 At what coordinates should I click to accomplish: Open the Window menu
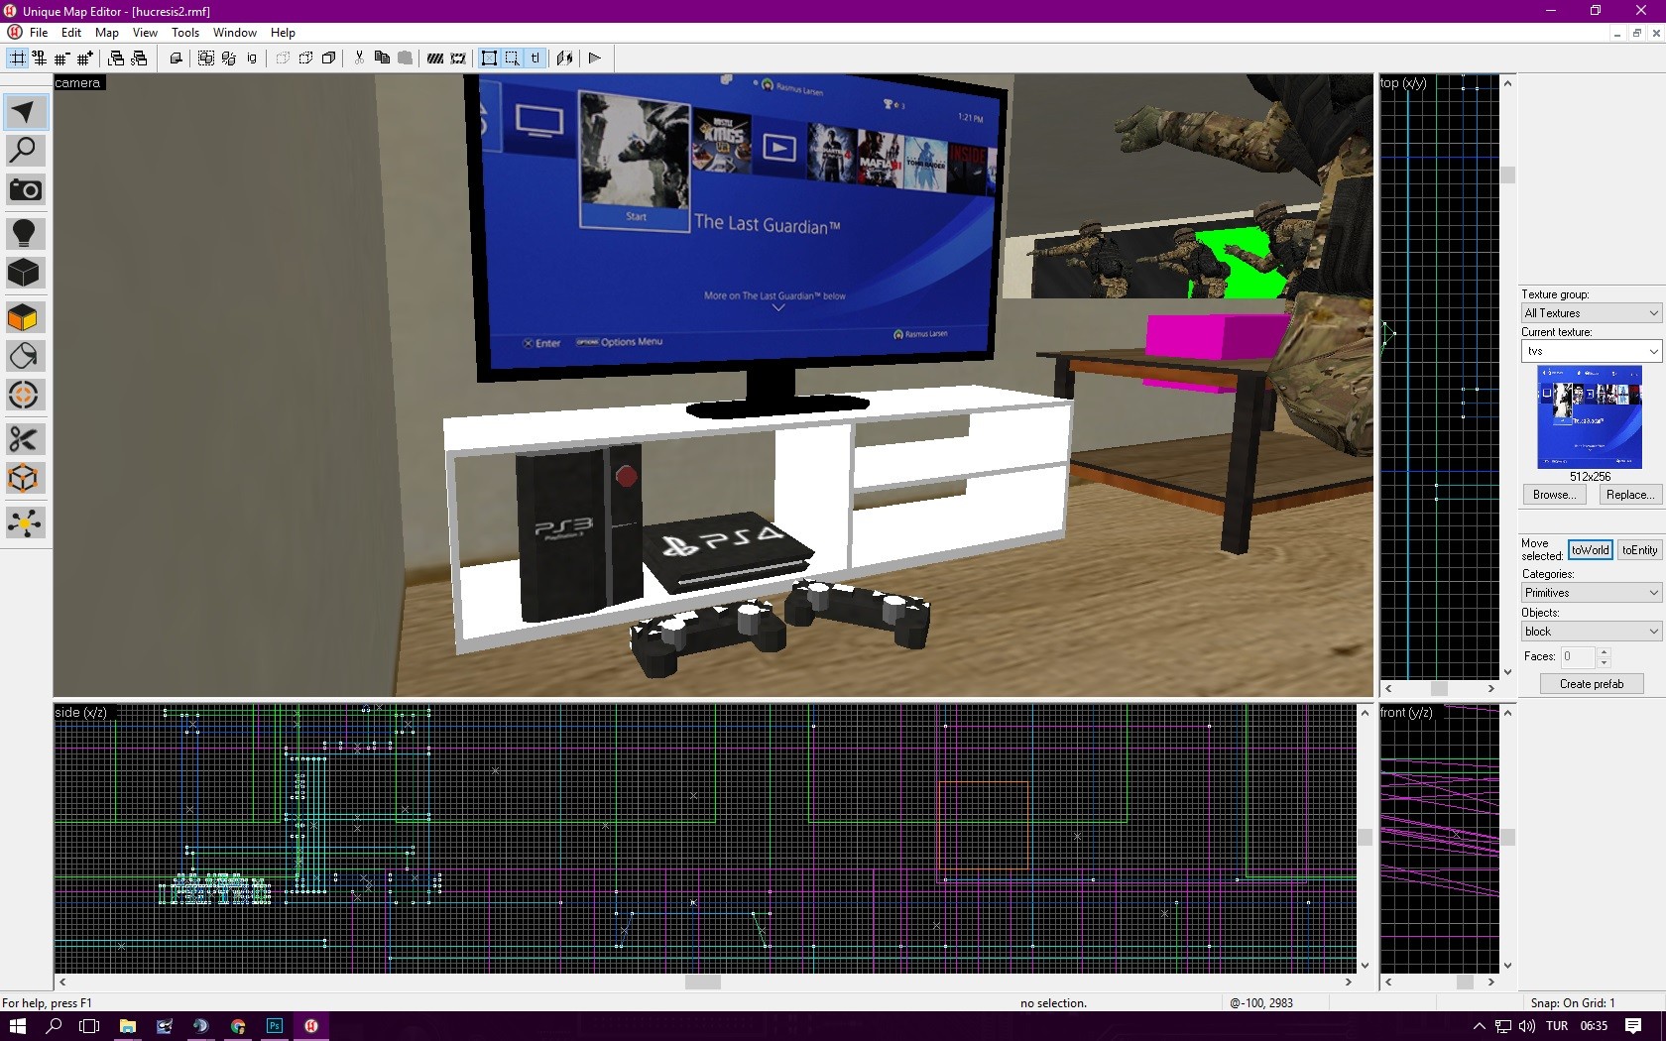pyautogui.click(x=235, y=33)
